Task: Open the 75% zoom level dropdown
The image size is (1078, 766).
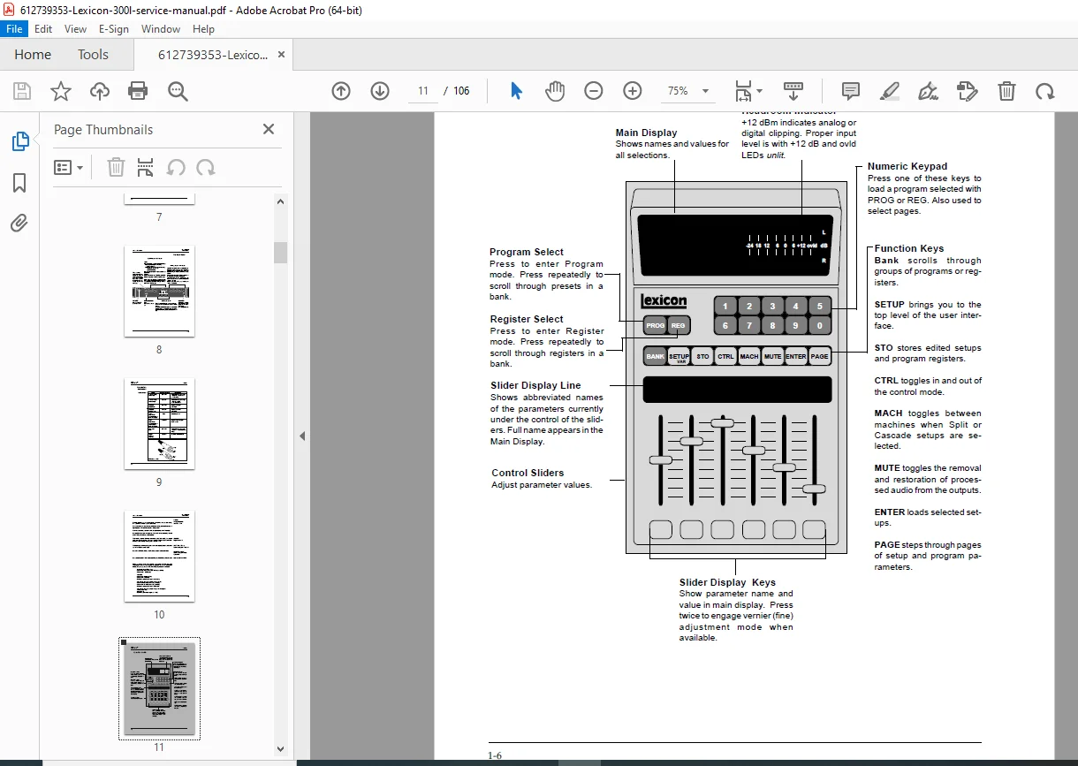Action: pyautogui.click(x=688, y=91)
